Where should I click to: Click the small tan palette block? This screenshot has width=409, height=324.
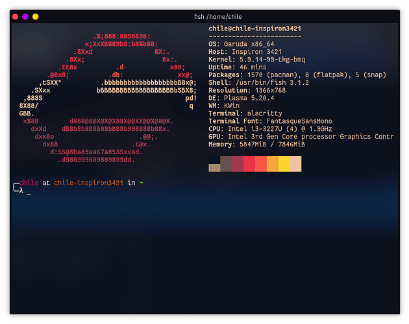pos(214,168)
